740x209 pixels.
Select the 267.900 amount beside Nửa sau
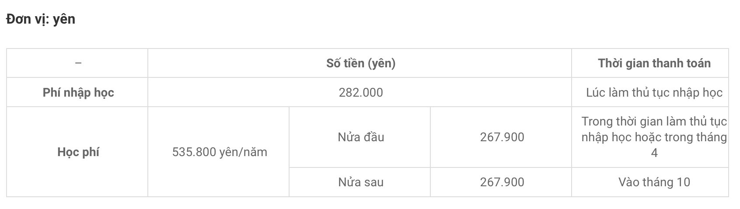coord(502,182)
